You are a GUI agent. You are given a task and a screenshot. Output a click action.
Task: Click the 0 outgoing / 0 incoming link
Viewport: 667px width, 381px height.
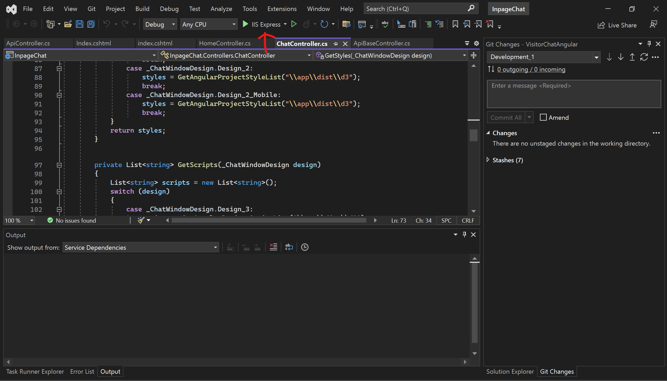pos(531,69)
